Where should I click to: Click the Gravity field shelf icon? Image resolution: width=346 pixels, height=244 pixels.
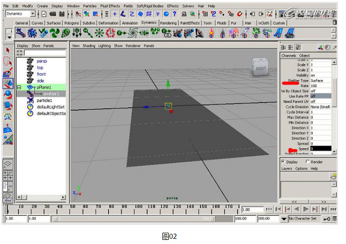click(77, 33)
